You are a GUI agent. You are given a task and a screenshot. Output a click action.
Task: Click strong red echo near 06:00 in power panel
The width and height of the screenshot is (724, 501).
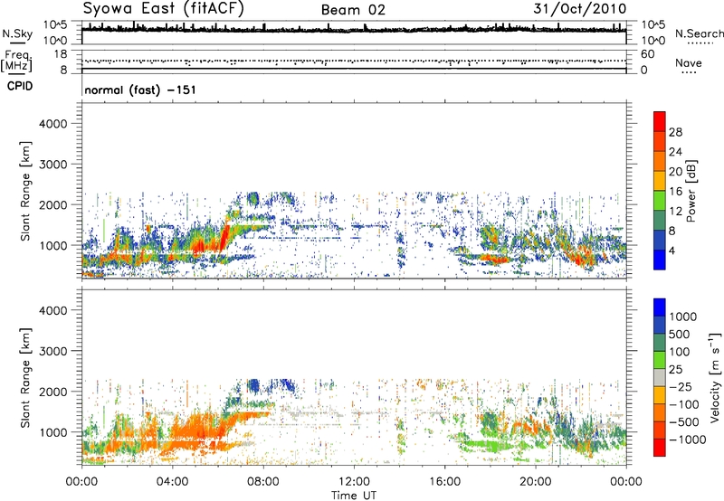(x=224, y=236)
